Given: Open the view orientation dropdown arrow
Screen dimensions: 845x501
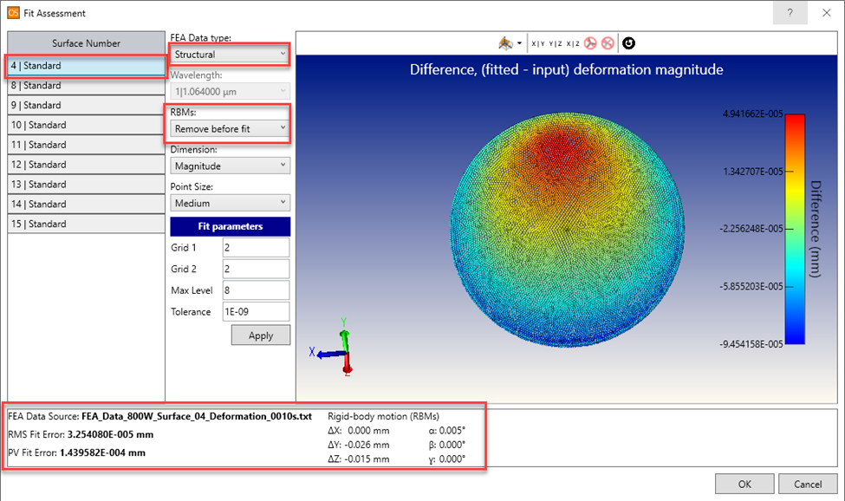Looking at the screenshot, I should click(519, 43).
